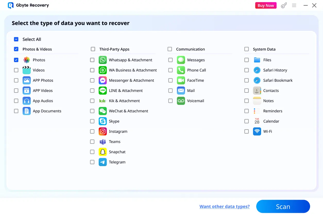Open the license key registration icon
The width and height of the screenshot is (323, 215).
click(x=284, y=5)
